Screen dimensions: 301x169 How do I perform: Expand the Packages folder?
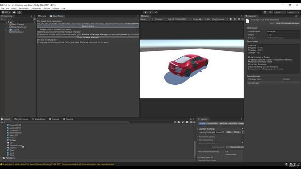coord(1,158)
